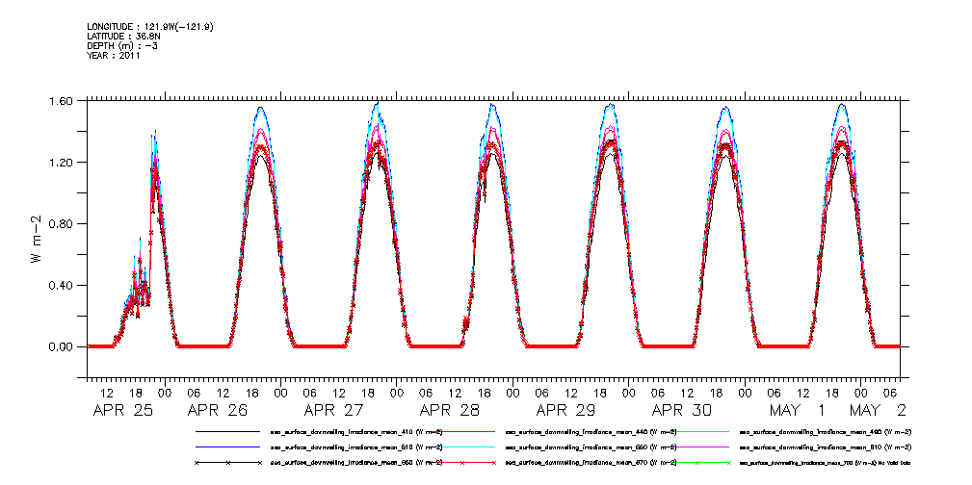Click the irradiance_mean_440 legend label
Viewport: 972px width, 485px height.
(592, 431)
